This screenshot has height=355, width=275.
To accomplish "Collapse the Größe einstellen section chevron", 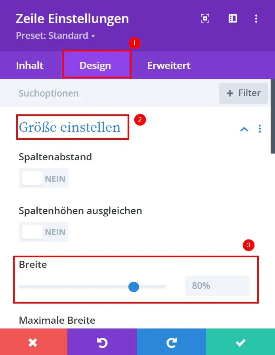I will 244,129.
